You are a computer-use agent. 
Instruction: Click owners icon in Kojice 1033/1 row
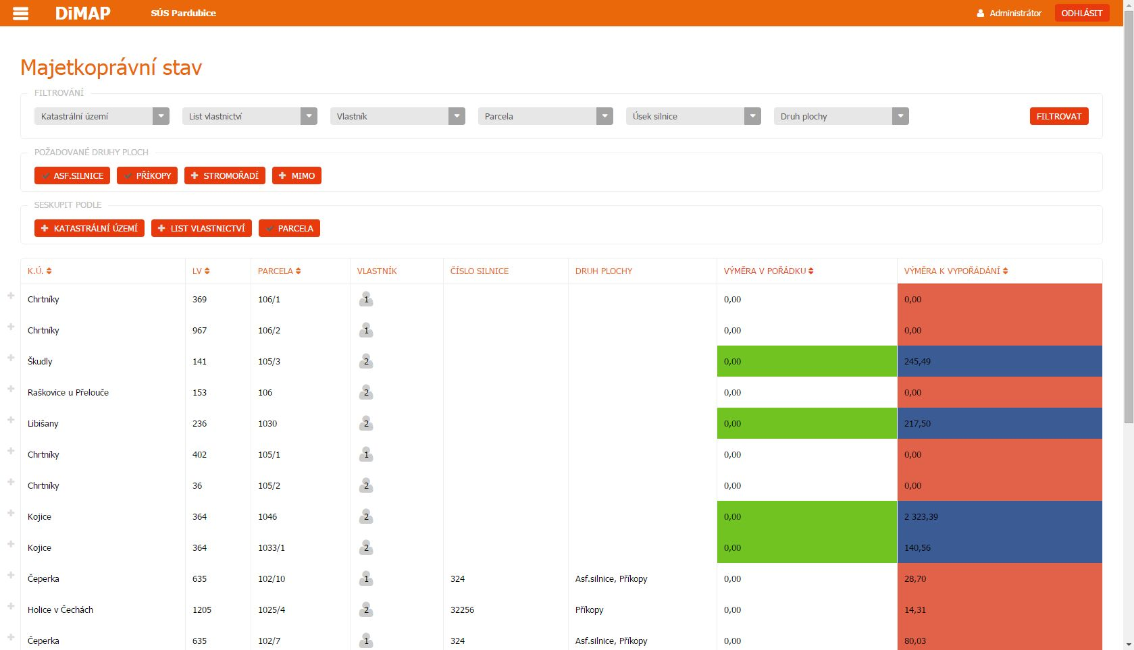(x=366, y=547)
